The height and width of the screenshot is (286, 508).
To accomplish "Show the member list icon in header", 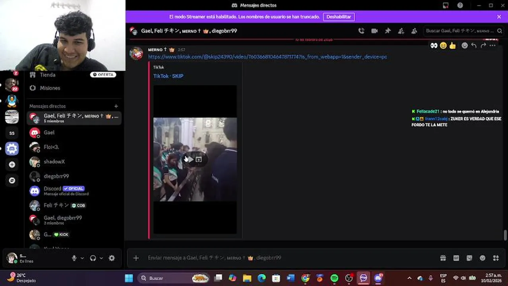I will [x=414, y=31].
